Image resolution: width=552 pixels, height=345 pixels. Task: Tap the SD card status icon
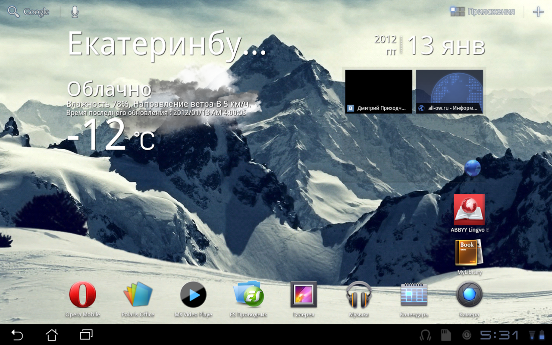445,335
